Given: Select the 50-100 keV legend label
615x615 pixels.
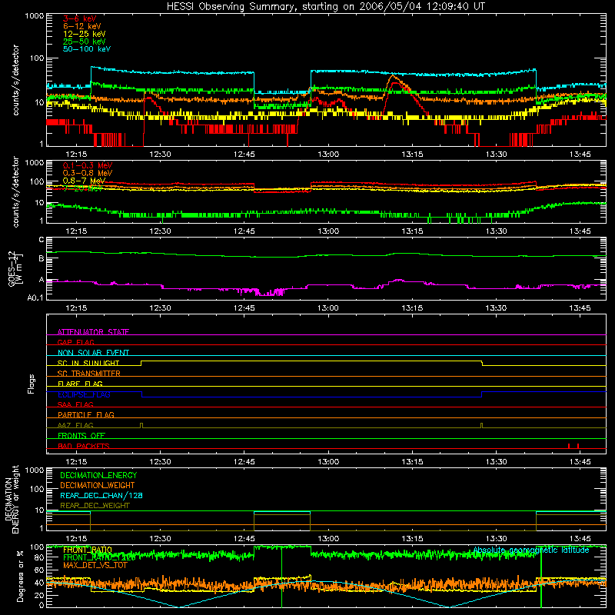Looking at the screenshot, I should (87, 49).
